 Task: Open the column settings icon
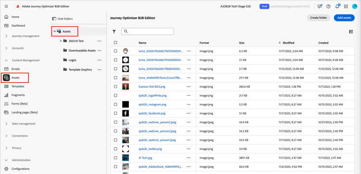tap(351, 32)
